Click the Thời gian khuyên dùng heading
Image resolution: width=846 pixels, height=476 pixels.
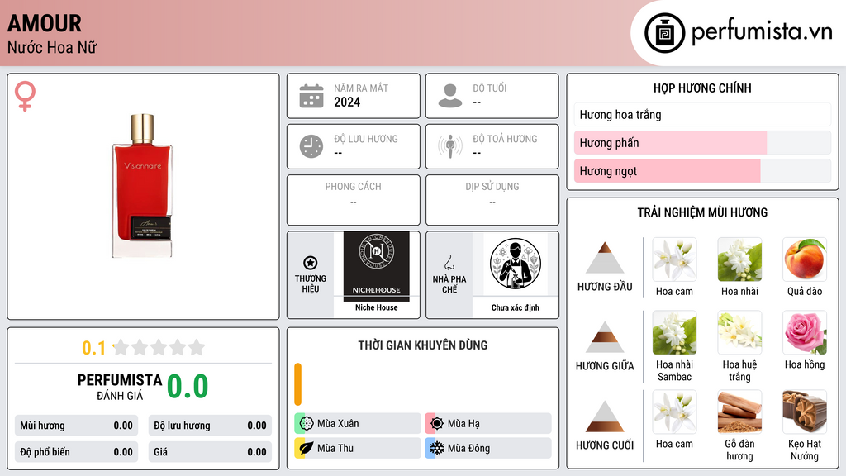pos(423,345)
